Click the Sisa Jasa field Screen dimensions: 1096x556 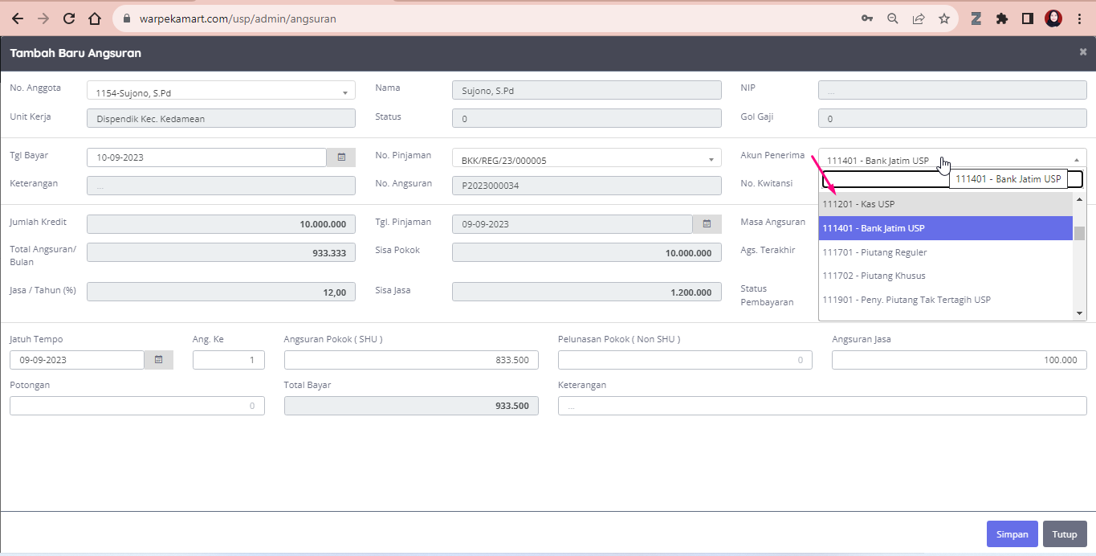587,292
